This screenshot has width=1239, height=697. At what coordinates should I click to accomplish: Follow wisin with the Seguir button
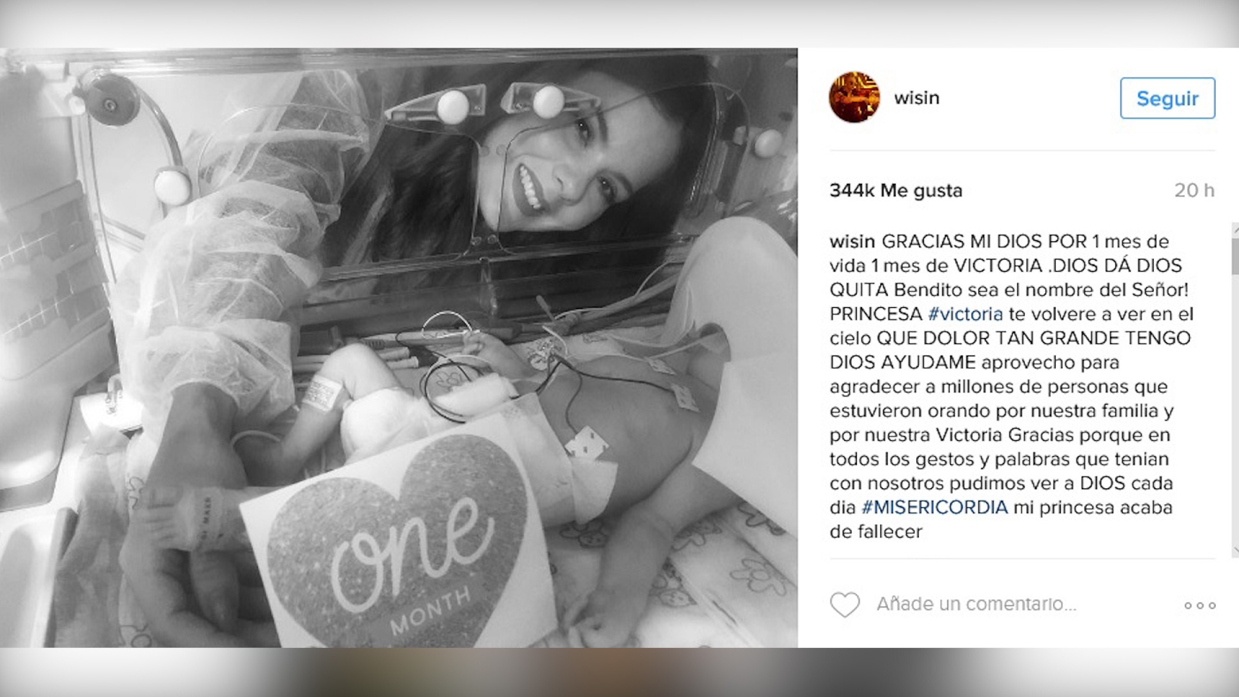[1167, 98]
